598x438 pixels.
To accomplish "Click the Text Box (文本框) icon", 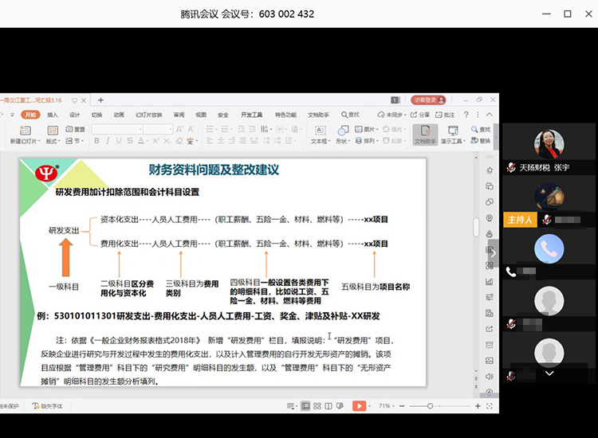I will [319, 131].
